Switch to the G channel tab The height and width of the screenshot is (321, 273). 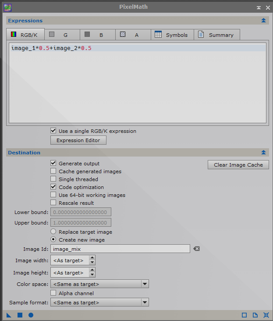click(x=62, y=35)
